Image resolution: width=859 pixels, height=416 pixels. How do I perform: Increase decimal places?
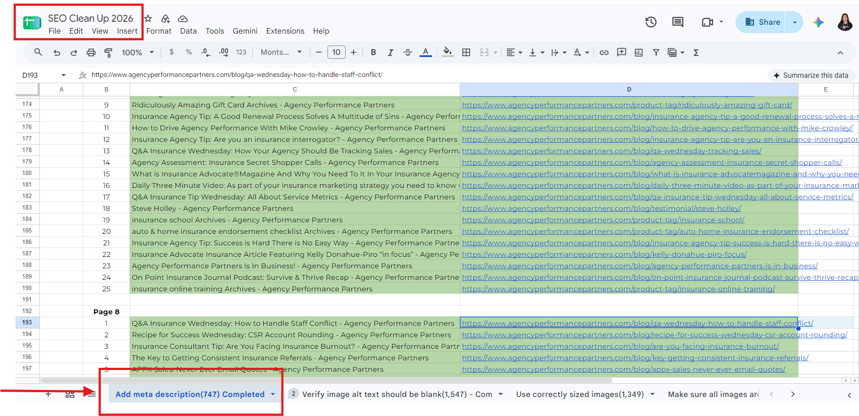(224, 52)
